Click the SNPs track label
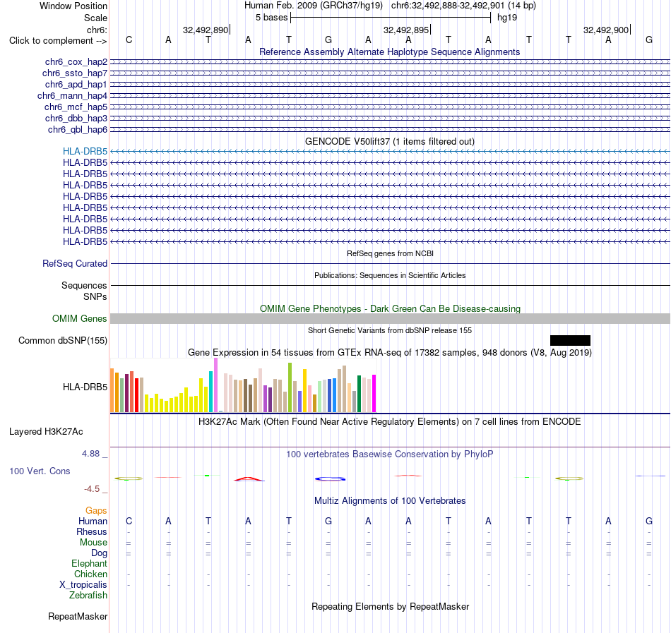The image size is (671, 633). [95, 296]
